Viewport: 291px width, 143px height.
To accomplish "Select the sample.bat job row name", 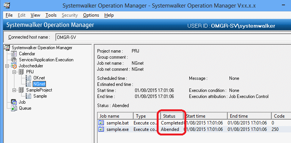I will [118, 123].
